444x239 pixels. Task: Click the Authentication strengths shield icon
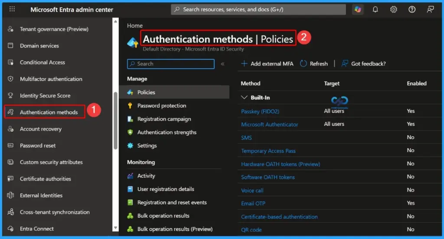130,132
